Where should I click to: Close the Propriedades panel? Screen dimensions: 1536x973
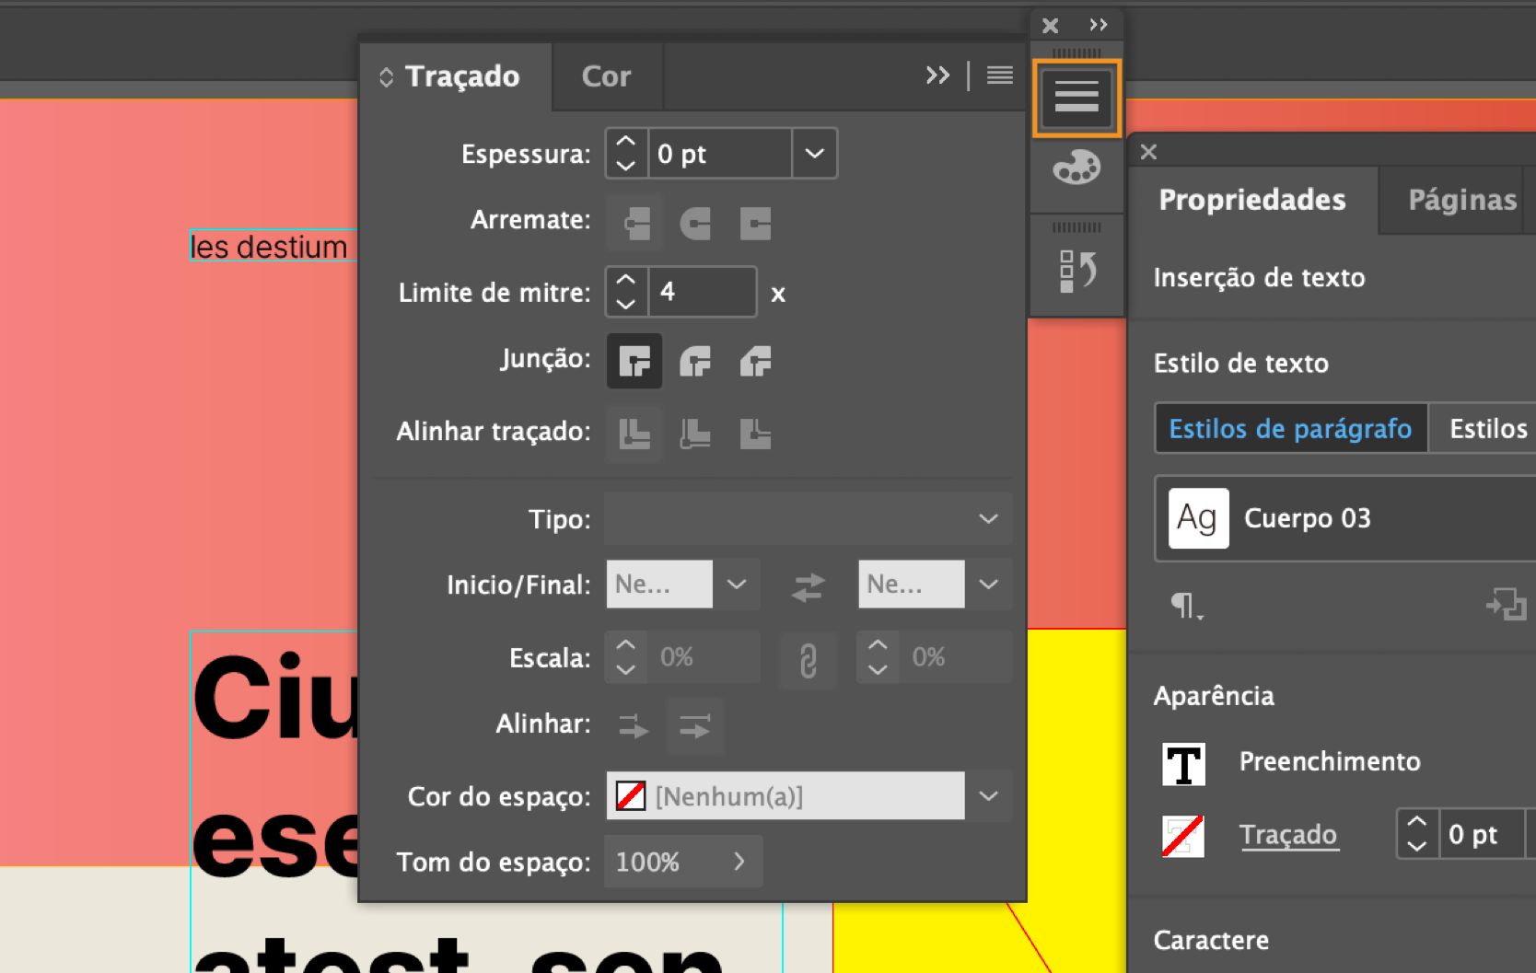[x=1148, y=152]
